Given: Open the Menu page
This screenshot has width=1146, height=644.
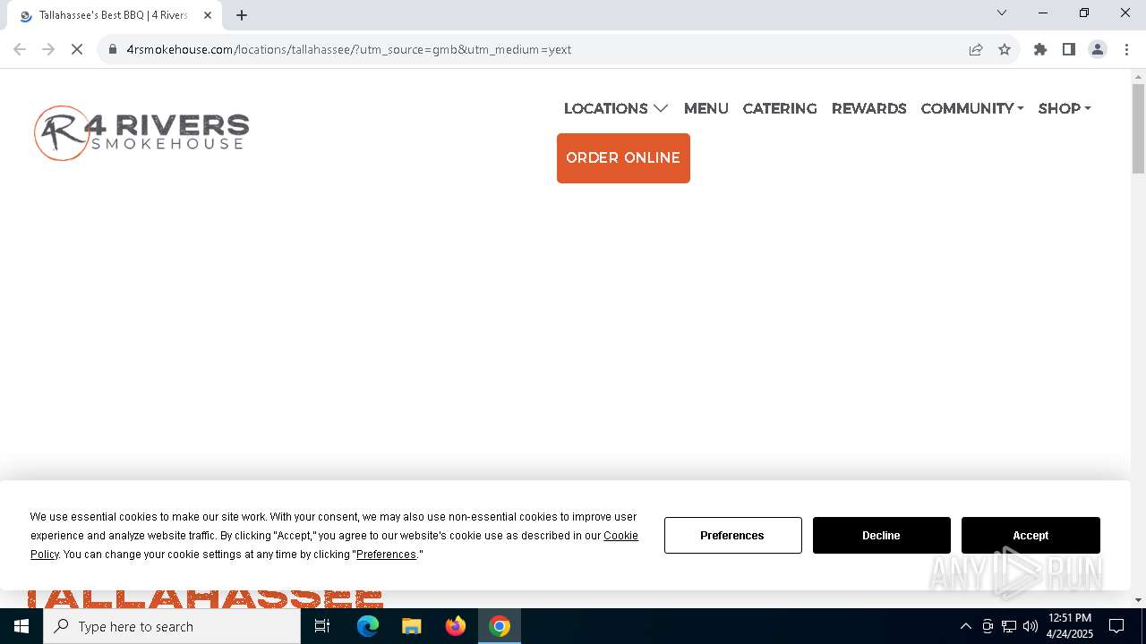Looking at the screenshot, I should coord(706,108).
